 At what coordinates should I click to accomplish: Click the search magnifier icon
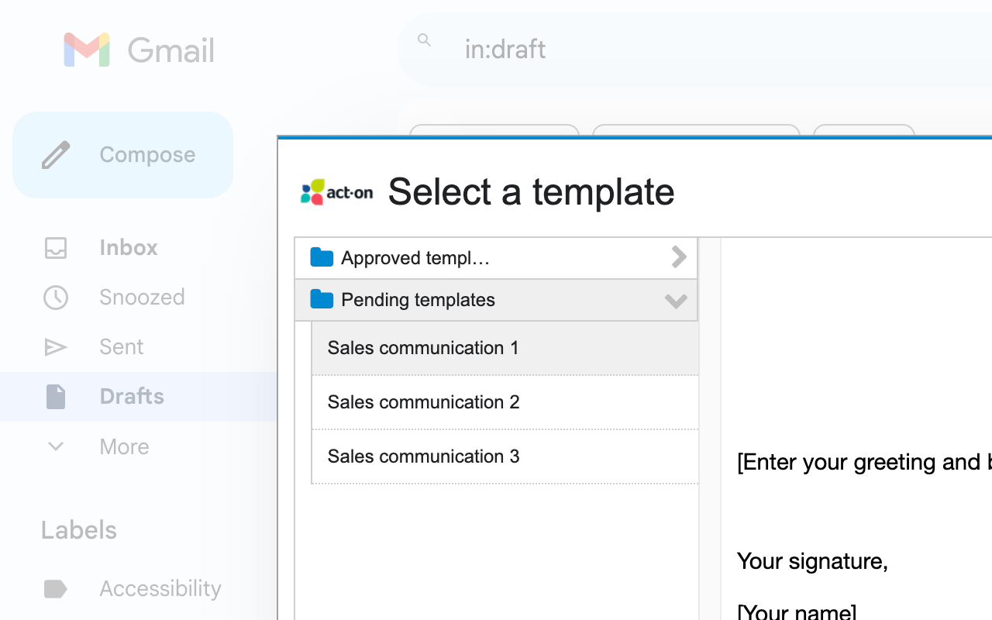pyautogui.click(x=424, y=40)
